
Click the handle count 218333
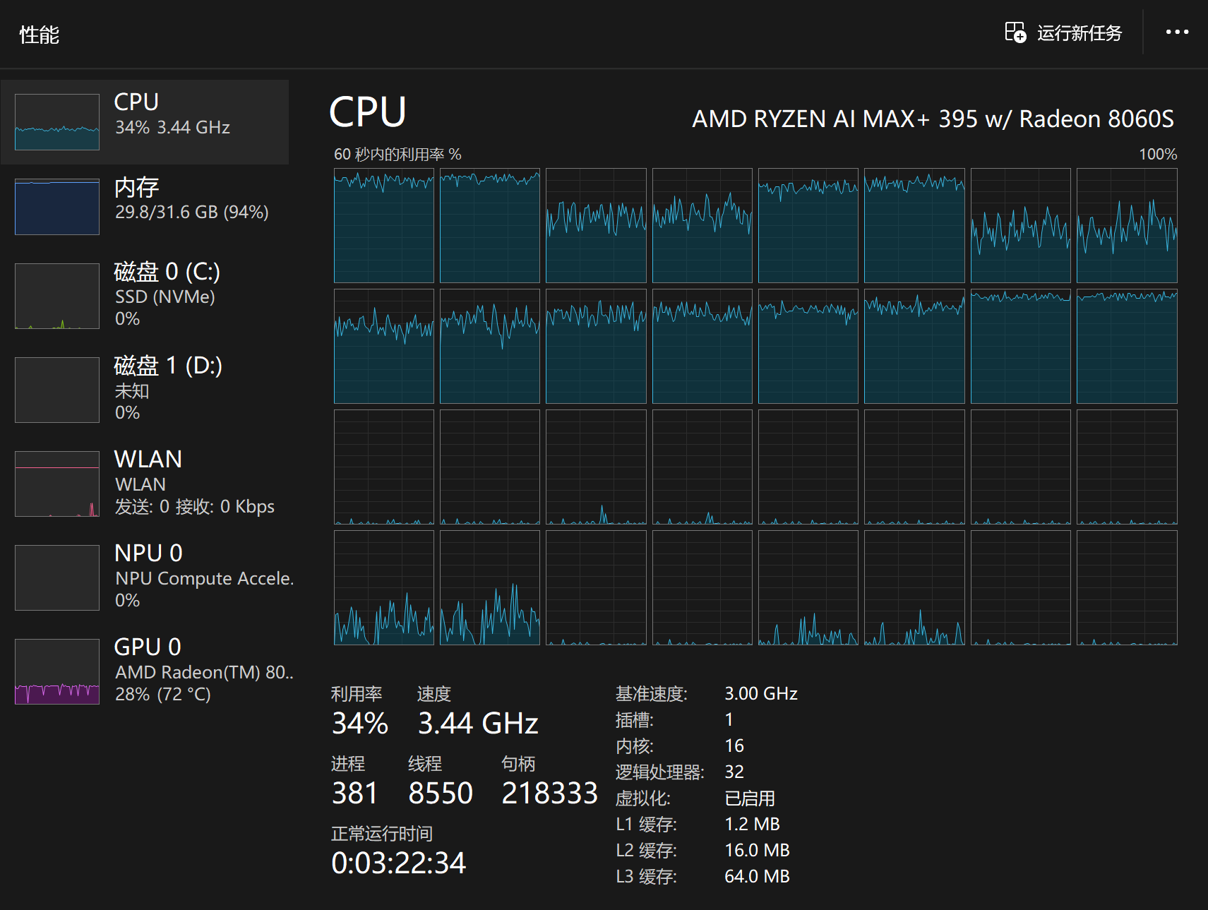click(x=550, y=794)
